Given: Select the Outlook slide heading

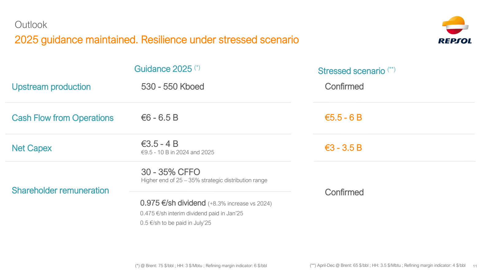Looking at the screenshot, I should (x=31, y=25).
